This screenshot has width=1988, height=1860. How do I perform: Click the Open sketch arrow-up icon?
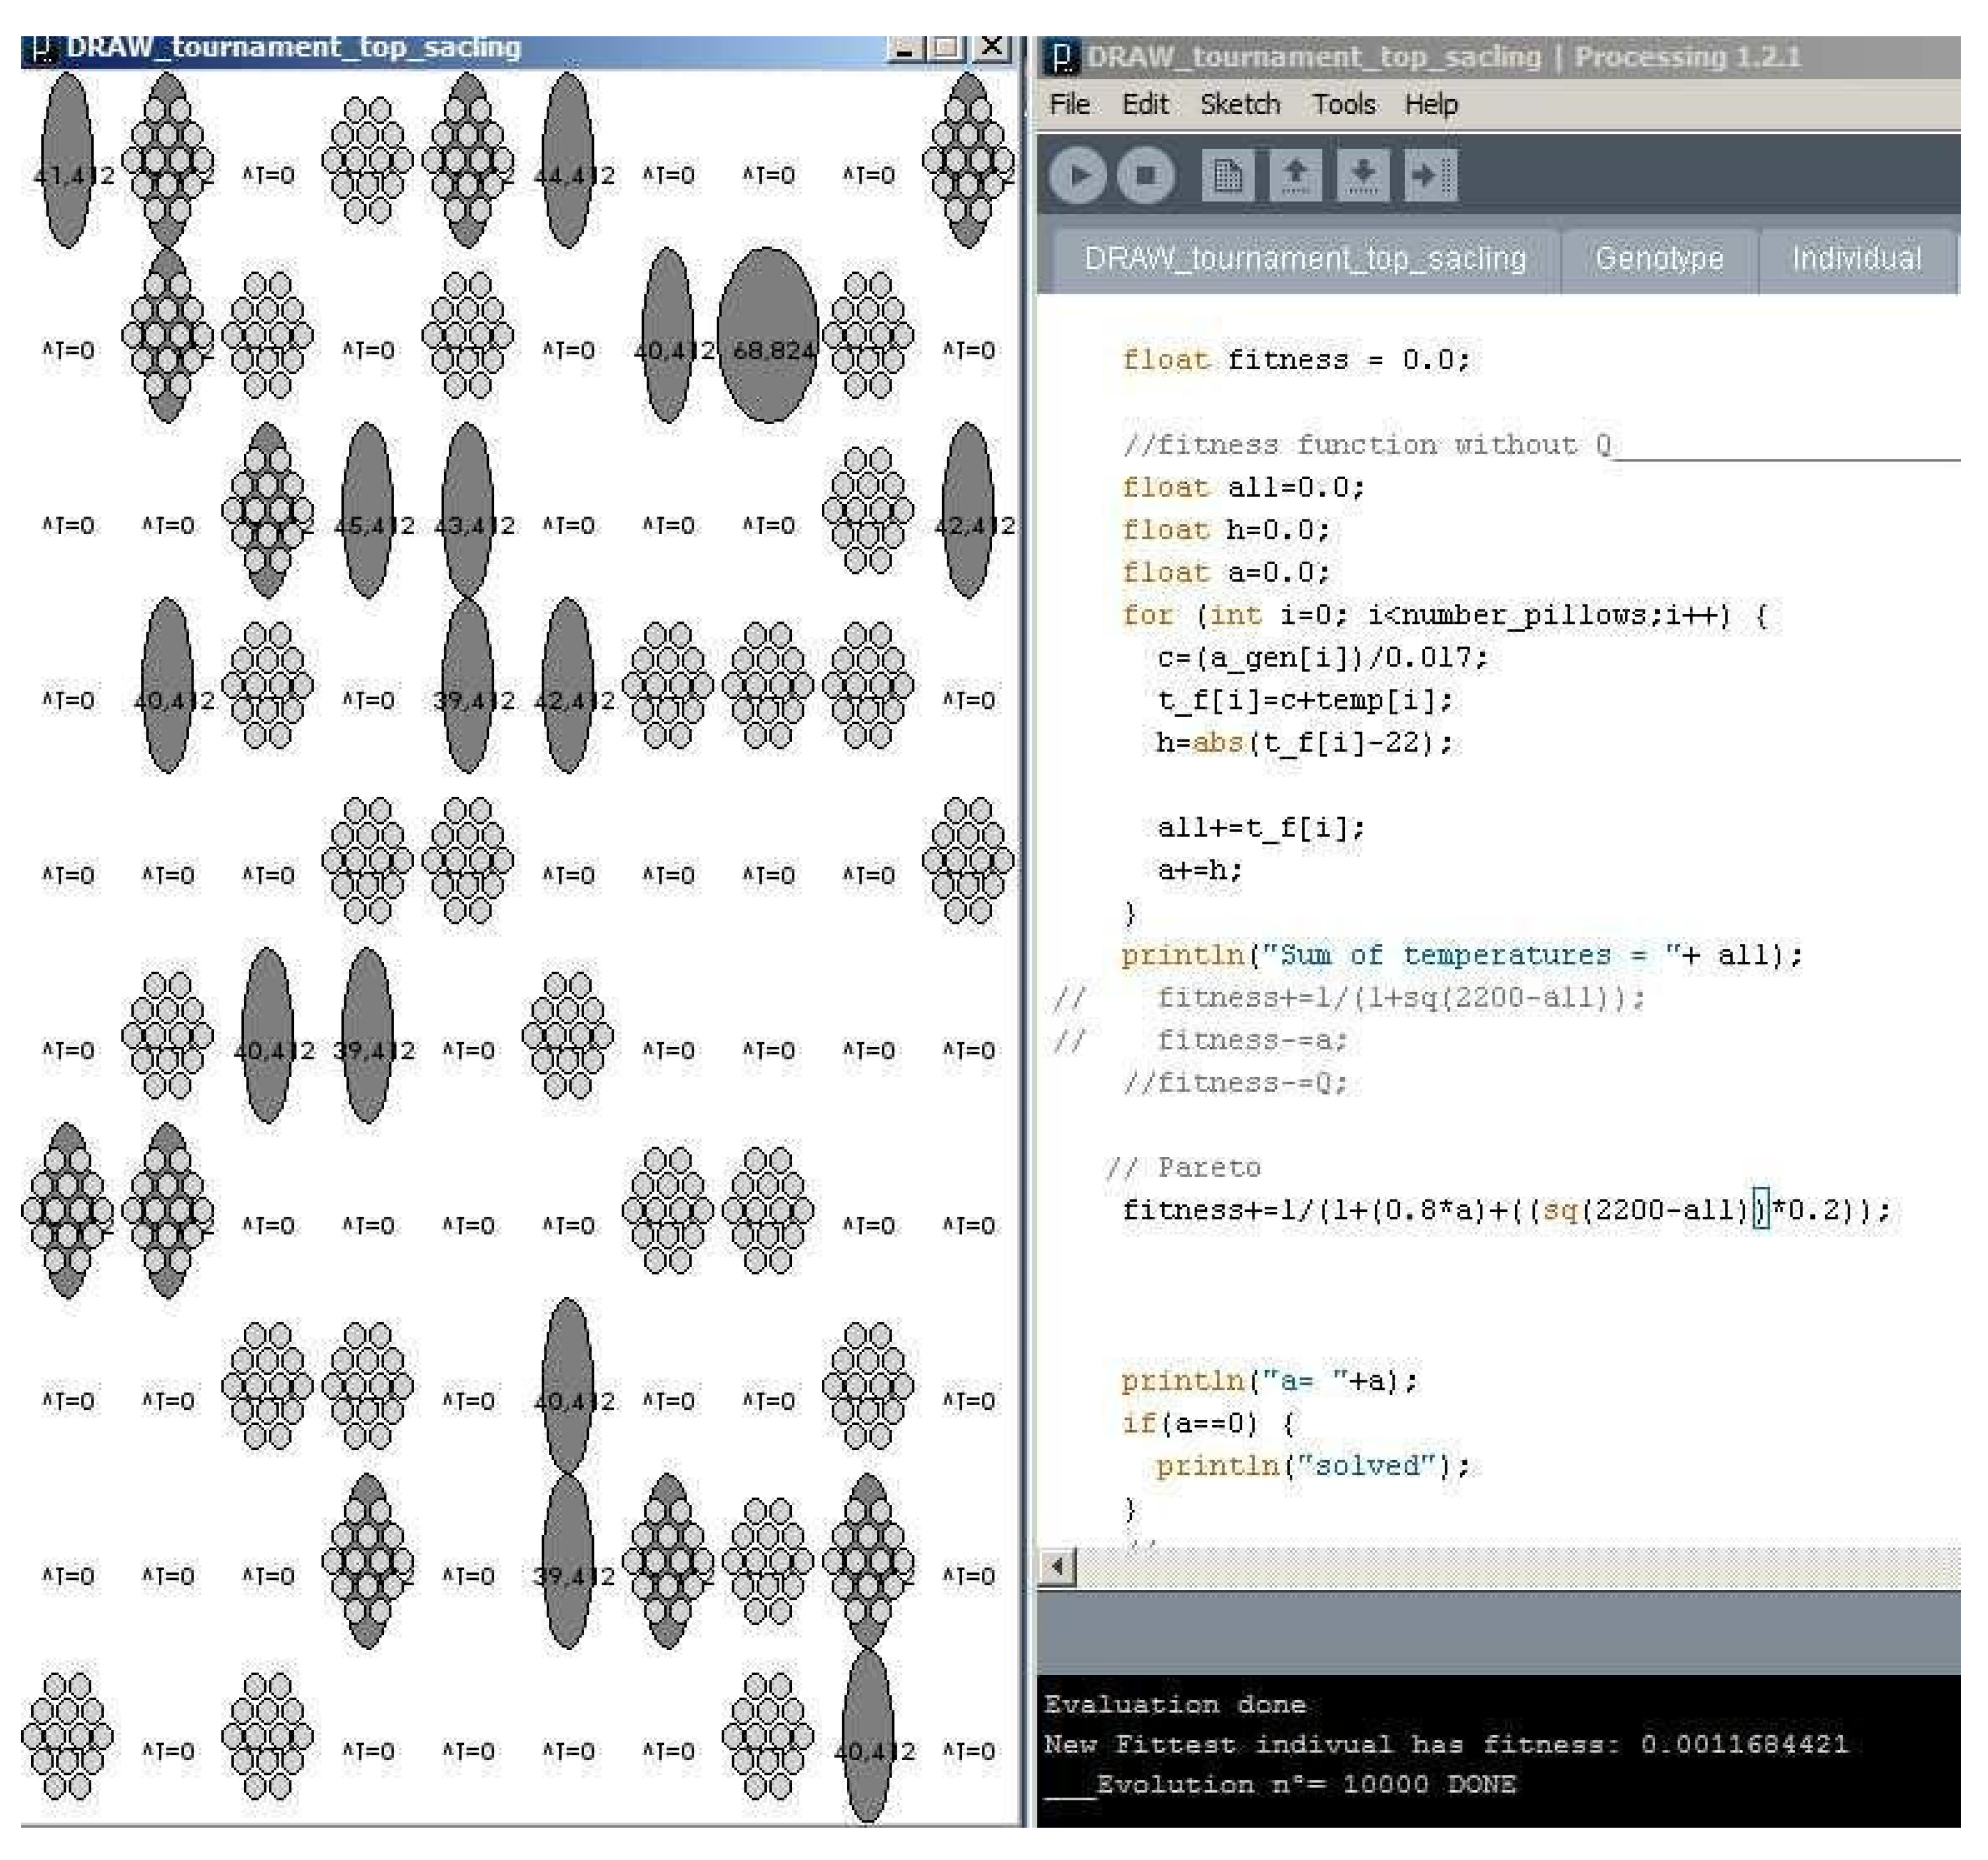click(1295, 176)
